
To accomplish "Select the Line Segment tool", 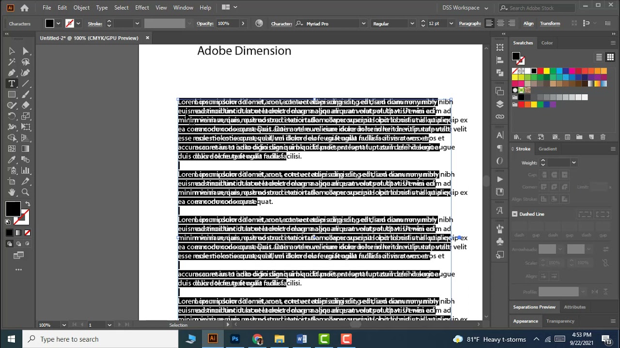I will (x=26, y=84).
